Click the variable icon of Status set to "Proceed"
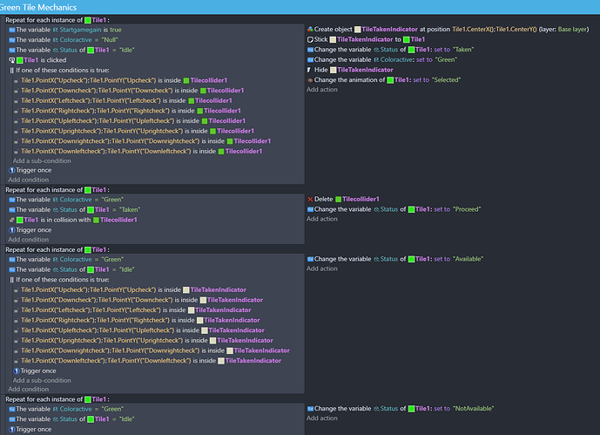 310,209
